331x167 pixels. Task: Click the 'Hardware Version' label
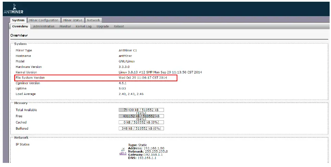[x=29, y=67]
